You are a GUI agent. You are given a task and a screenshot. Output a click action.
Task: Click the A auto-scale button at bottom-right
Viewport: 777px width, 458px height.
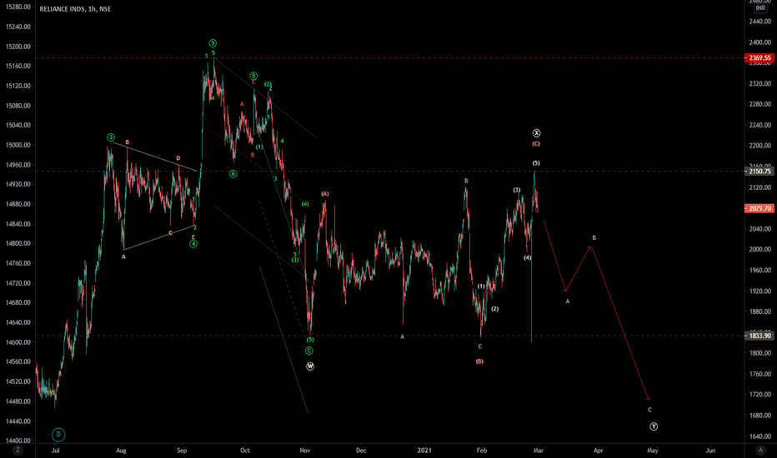[760, 450]
